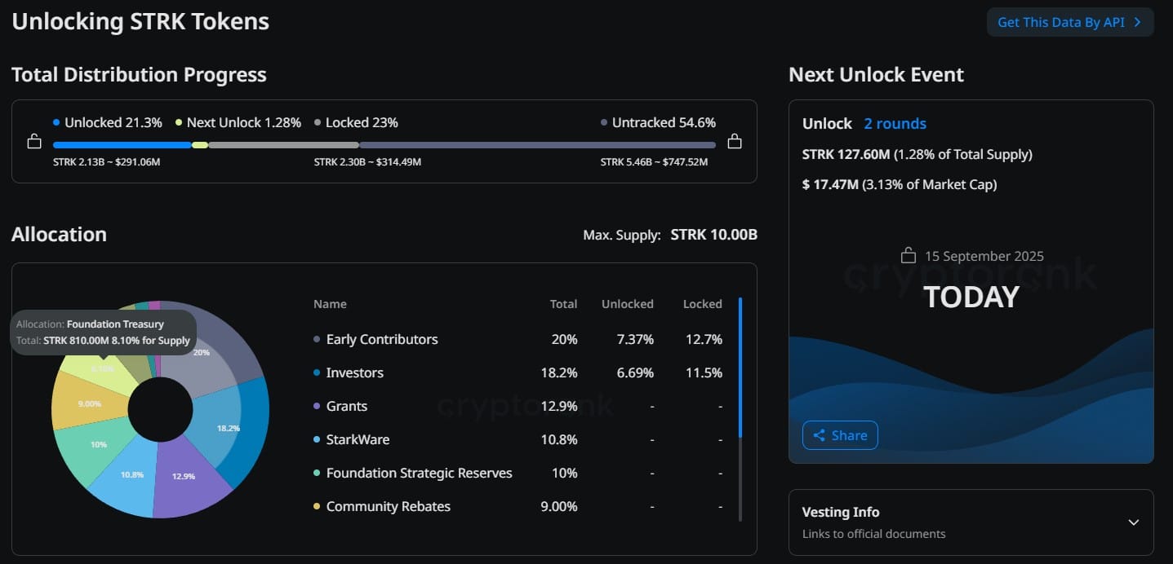Select the grey Locked 23% progress segment

(283, 145)
